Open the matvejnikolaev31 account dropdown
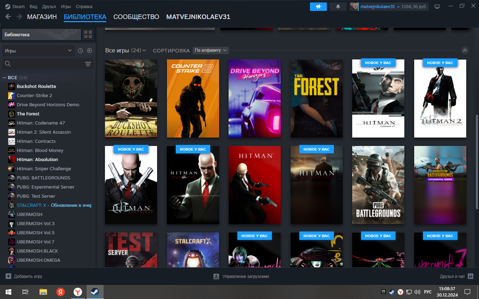This screenshot has height=299, width=479. tap(380, 7)
